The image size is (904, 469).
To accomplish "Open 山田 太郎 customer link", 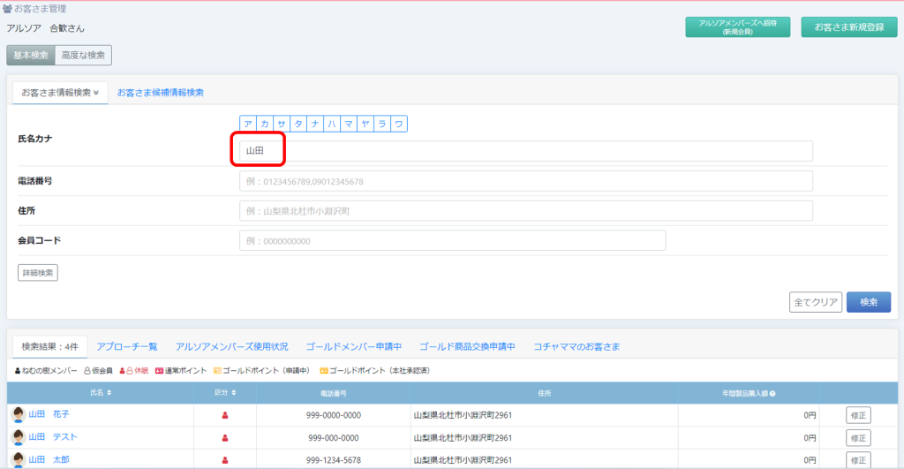I will point(49,460).
